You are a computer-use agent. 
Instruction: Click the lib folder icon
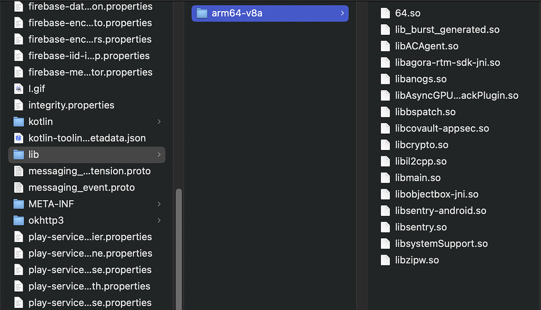coord(18,155)
